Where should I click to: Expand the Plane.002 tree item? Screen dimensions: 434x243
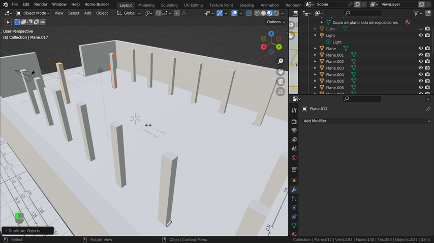pos(315,62)
